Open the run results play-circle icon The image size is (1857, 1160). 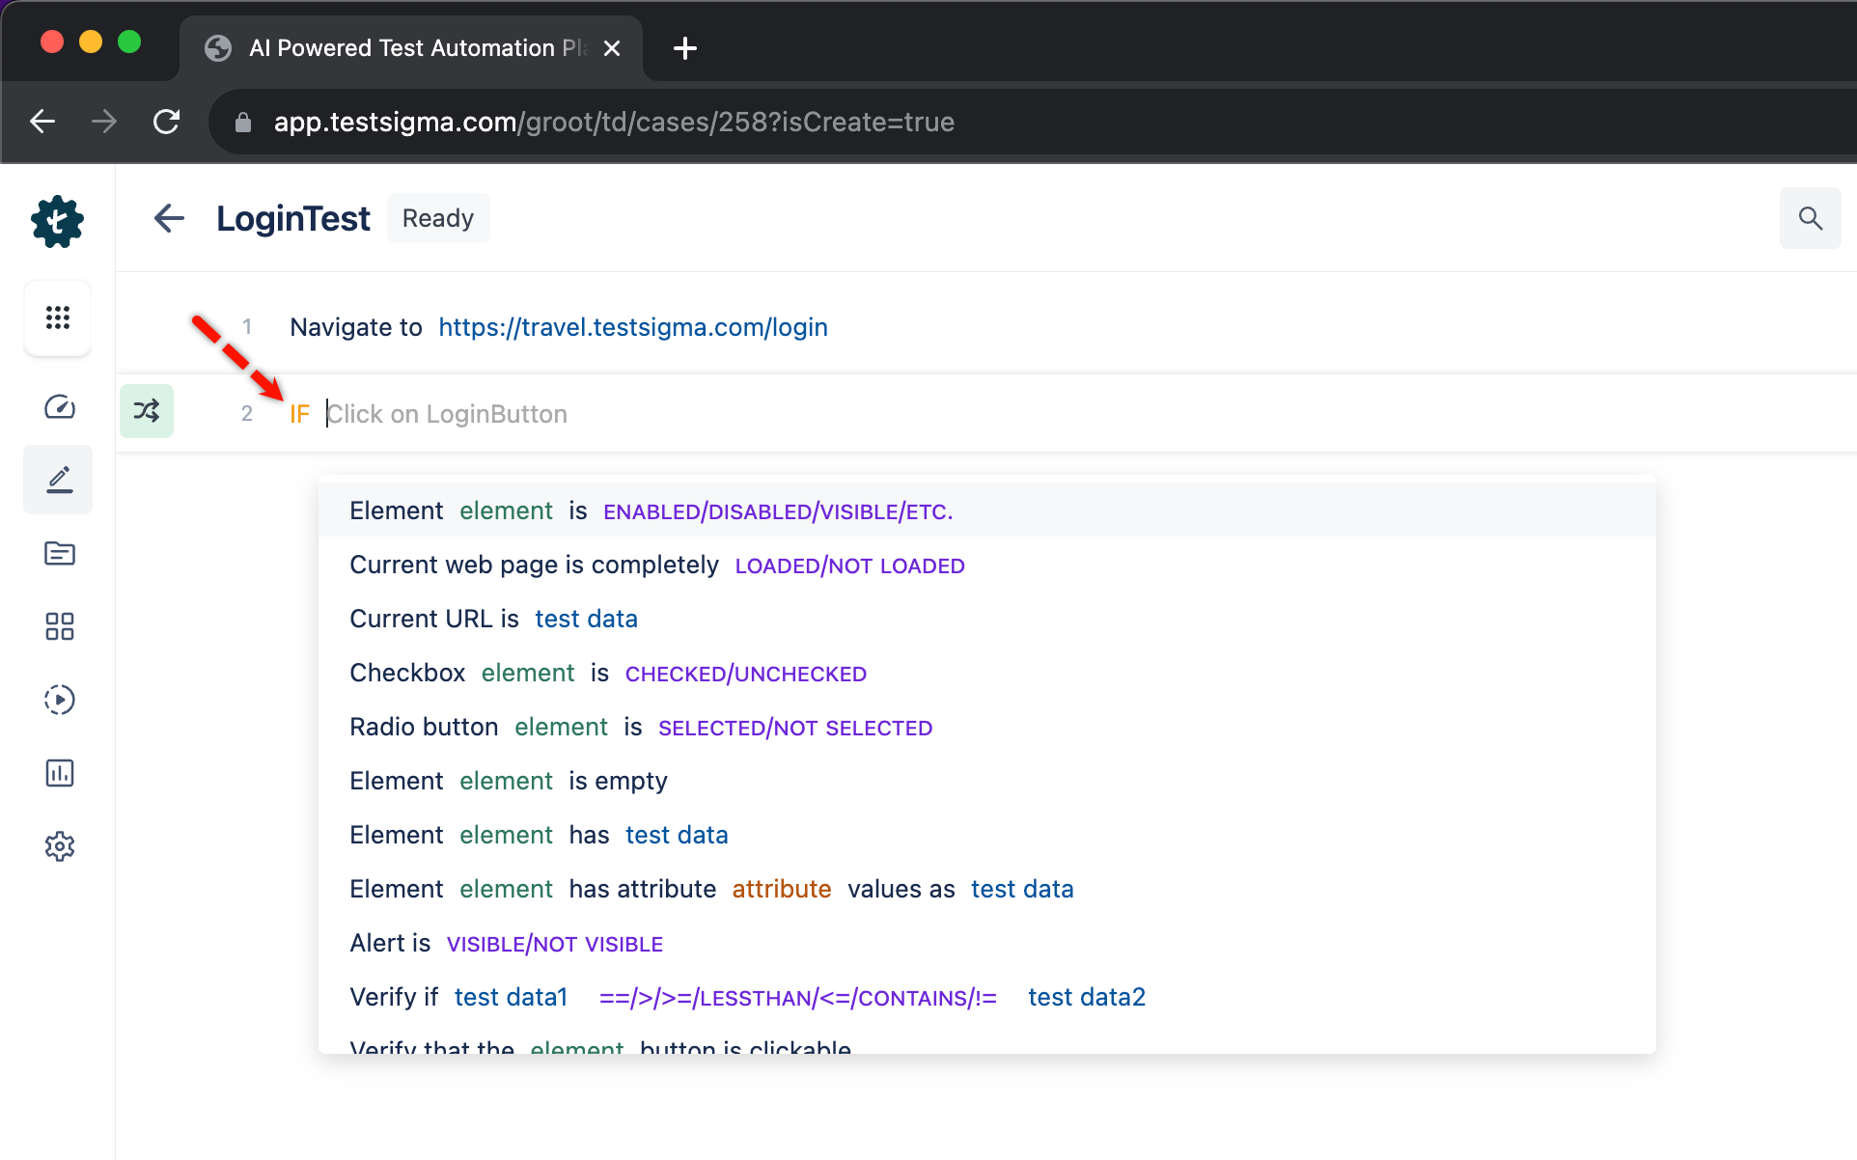[x=59, y=700]
